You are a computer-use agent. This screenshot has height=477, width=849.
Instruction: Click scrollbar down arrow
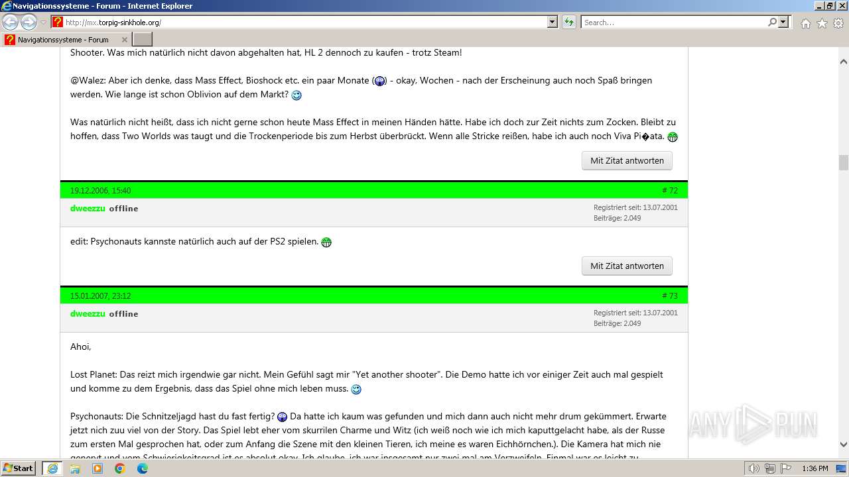843,445
